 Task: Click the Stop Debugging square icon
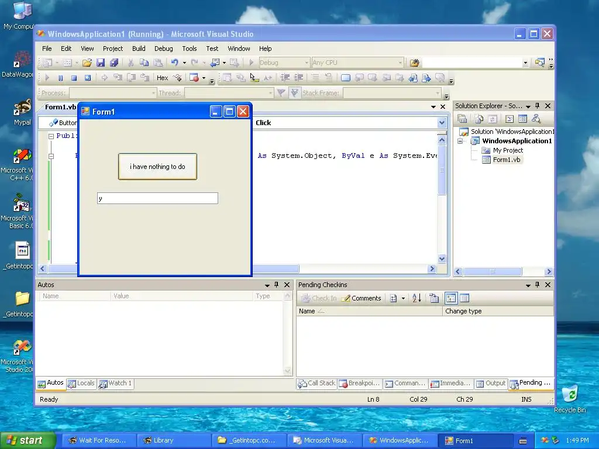pyautogui.click(x=74, y=78)
